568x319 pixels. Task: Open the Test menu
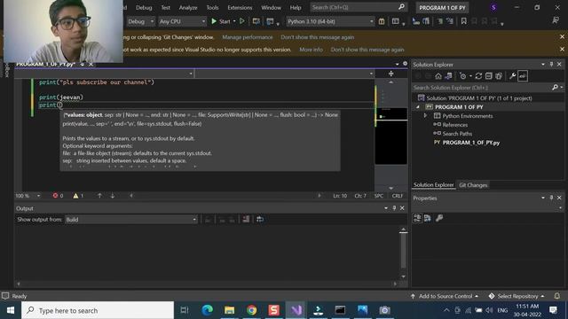coord(166,8)
